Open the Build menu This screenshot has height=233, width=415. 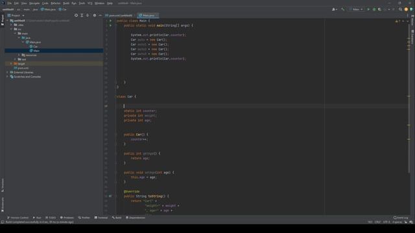tap(66, 3)
